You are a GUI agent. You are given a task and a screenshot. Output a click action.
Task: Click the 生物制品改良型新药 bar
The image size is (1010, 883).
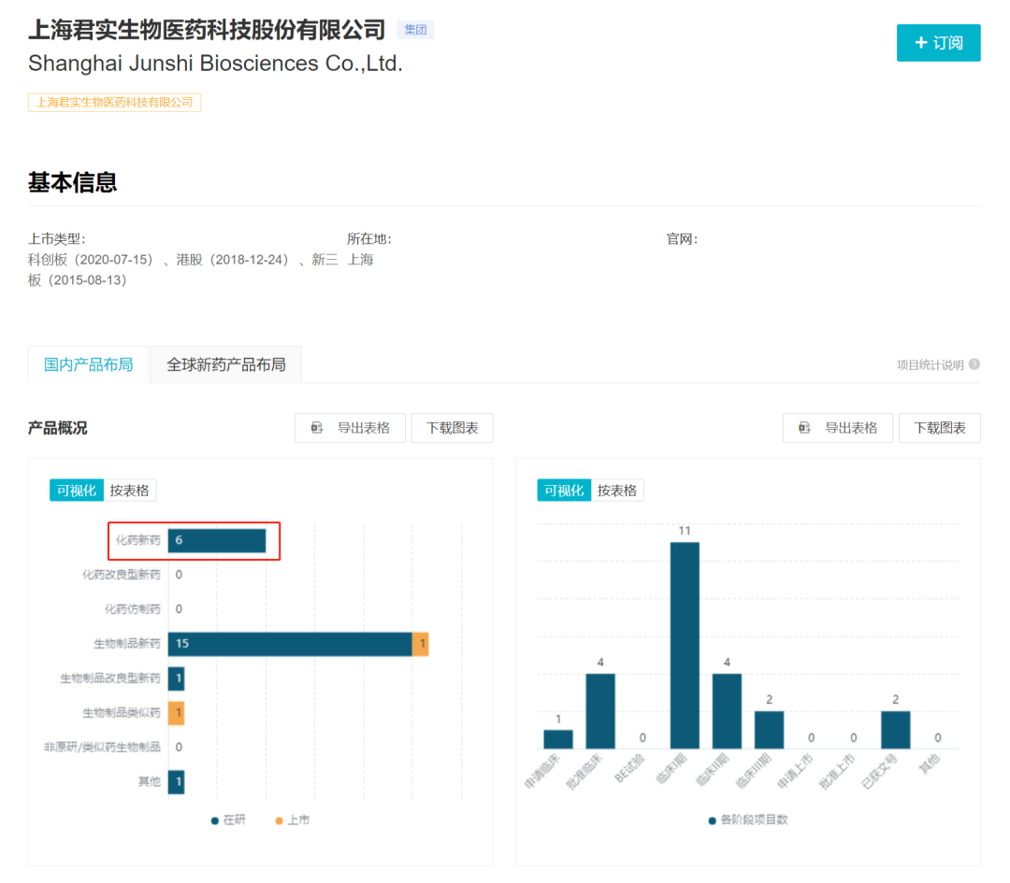[x=177, y=678]
